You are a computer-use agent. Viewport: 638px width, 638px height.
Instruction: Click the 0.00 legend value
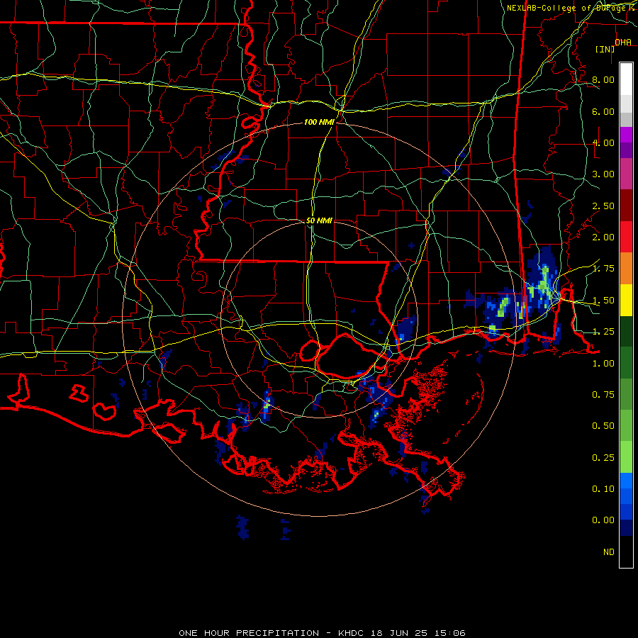(603, 520)
